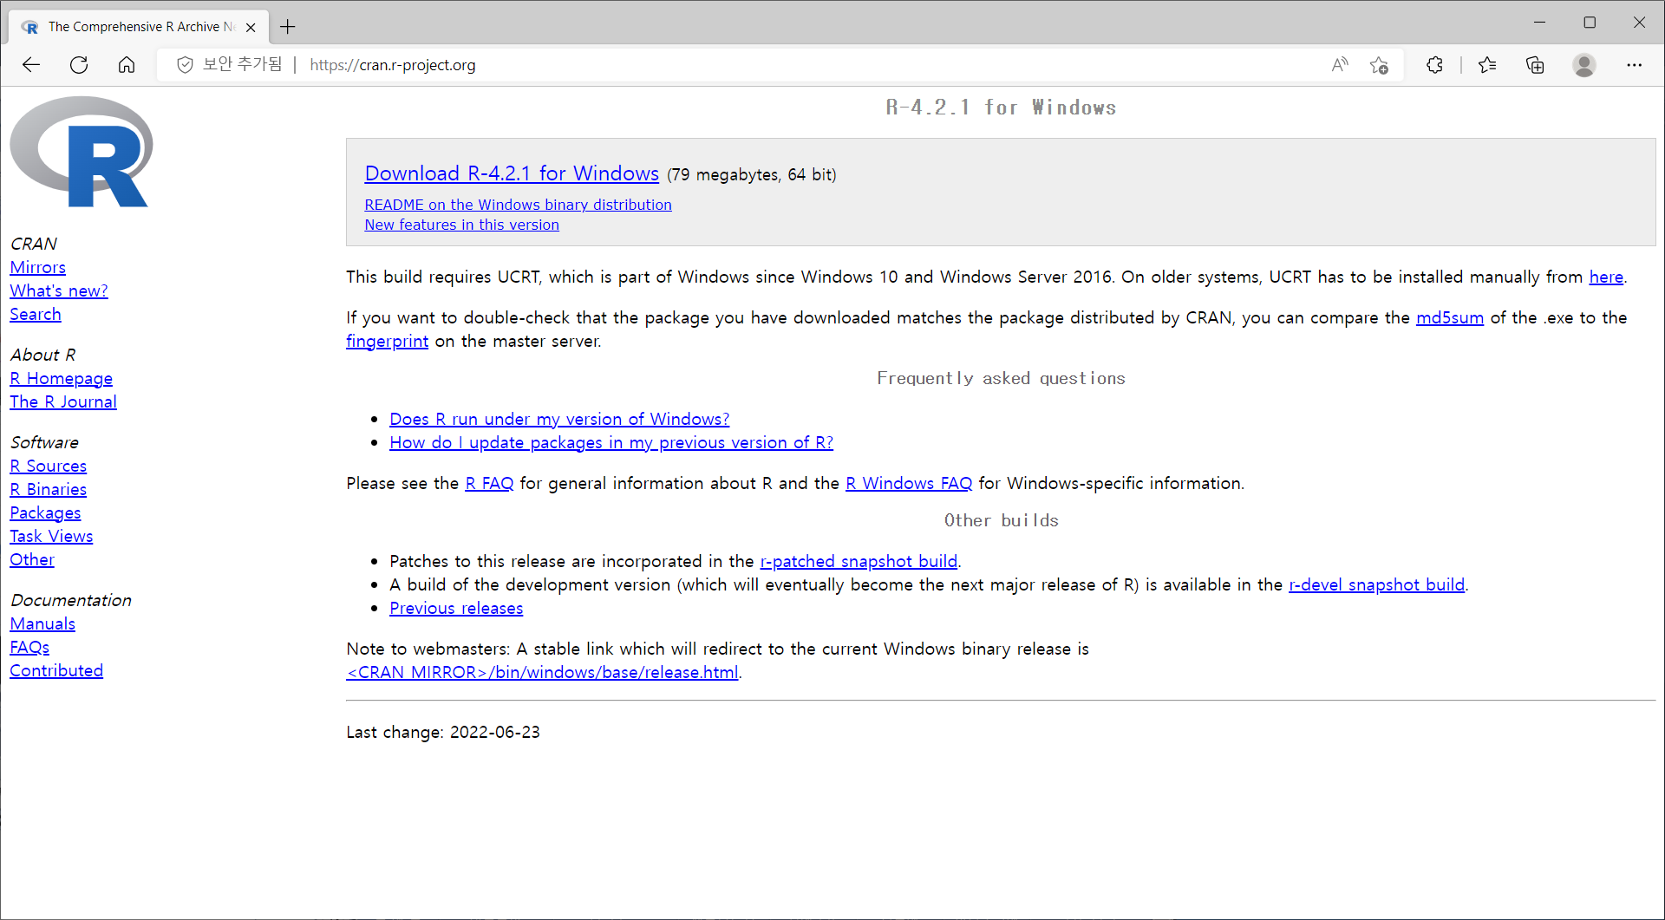Click the address bar URL
The image size is (1665, 920).
point(393,65)
